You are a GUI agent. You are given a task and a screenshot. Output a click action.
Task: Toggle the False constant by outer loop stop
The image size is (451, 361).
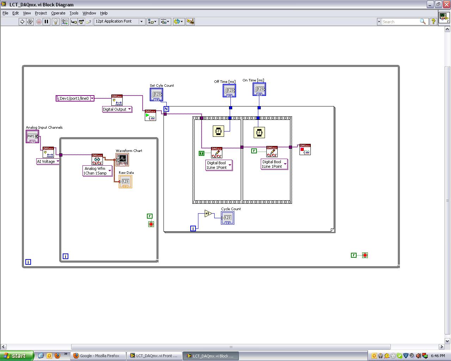coord(354,255)
